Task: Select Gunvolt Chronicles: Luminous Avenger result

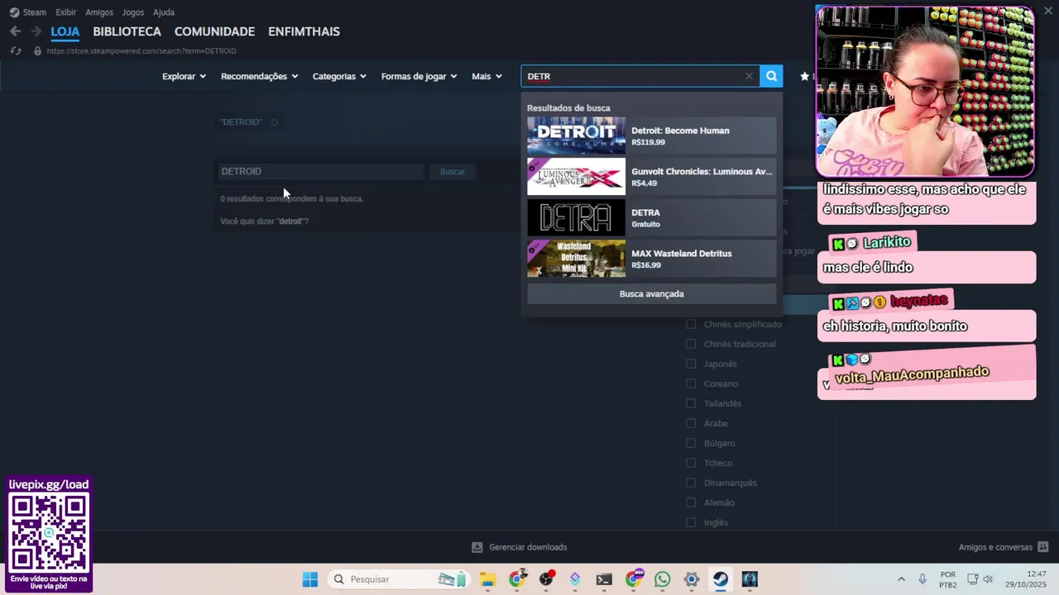Action: [x=652, y=177]
